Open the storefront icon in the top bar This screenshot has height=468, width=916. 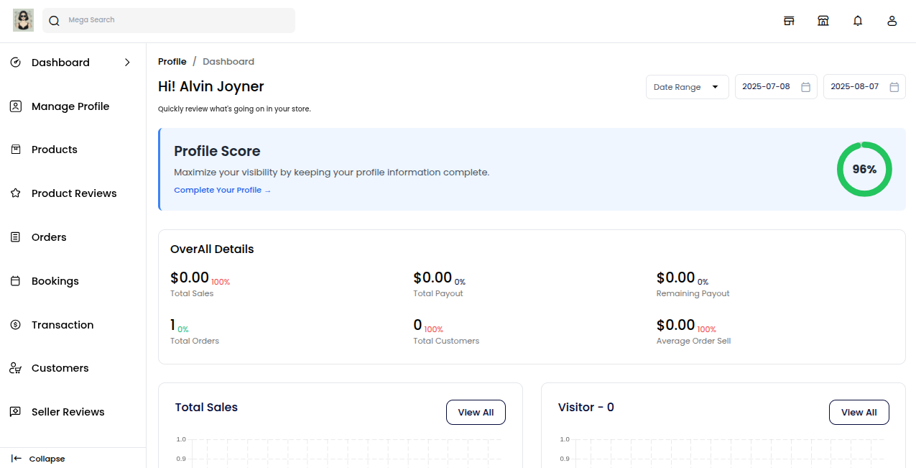pyautogui.click(x=823, y=21)
